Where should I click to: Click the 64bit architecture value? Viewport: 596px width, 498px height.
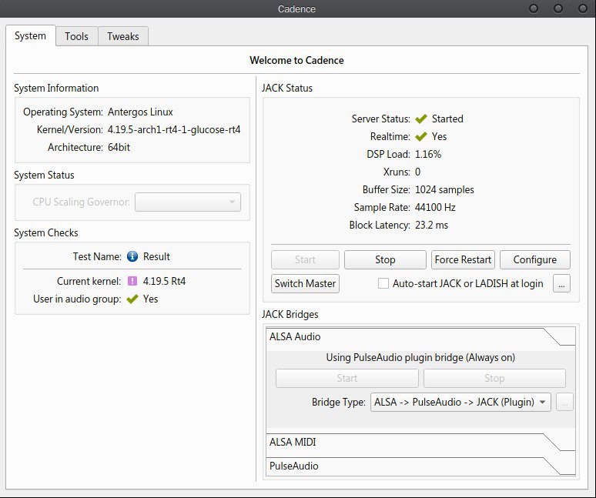[x=119, y=147]
